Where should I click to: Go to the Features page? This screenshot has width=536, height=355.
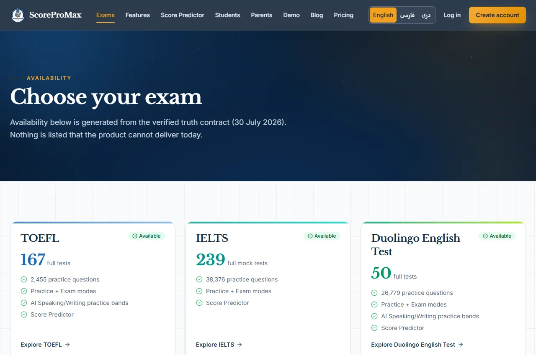coord(138,15)
